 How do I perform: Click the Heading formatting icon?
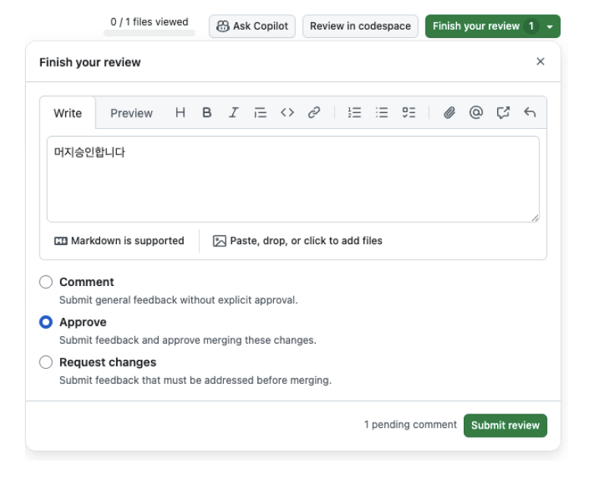coord(180,113)
